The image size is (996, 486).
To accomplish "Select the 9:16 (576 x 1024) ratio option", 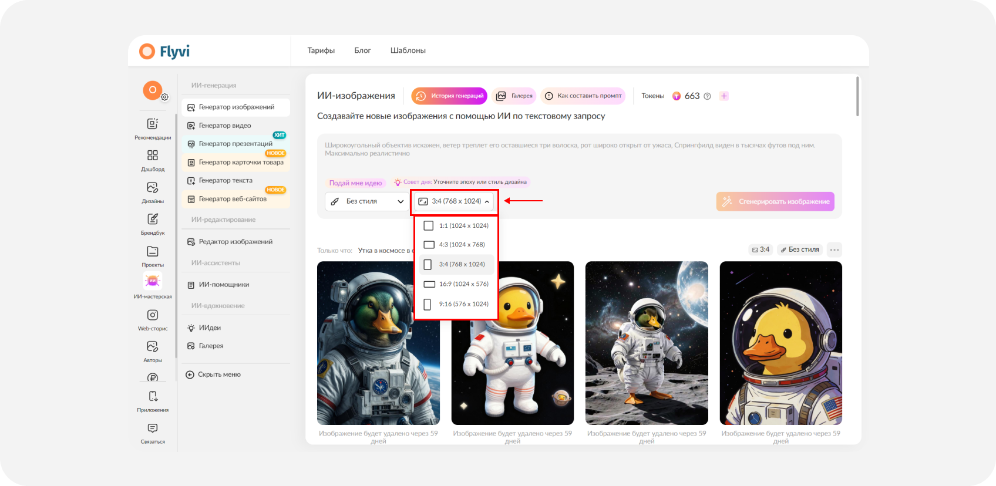I will pyautogui.click(x=456, y=304).
